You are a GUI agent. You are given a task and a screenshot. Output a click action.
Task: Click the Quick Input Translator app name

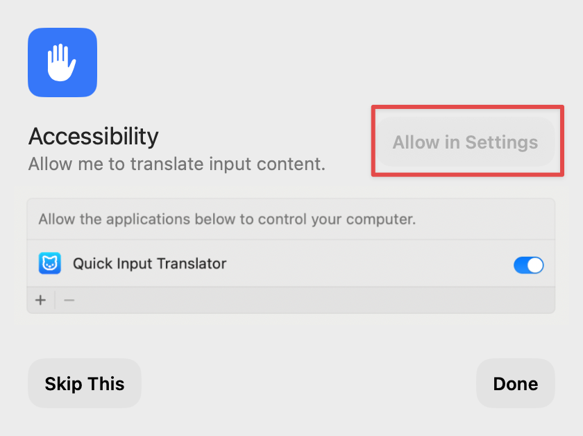coord(149,263)
